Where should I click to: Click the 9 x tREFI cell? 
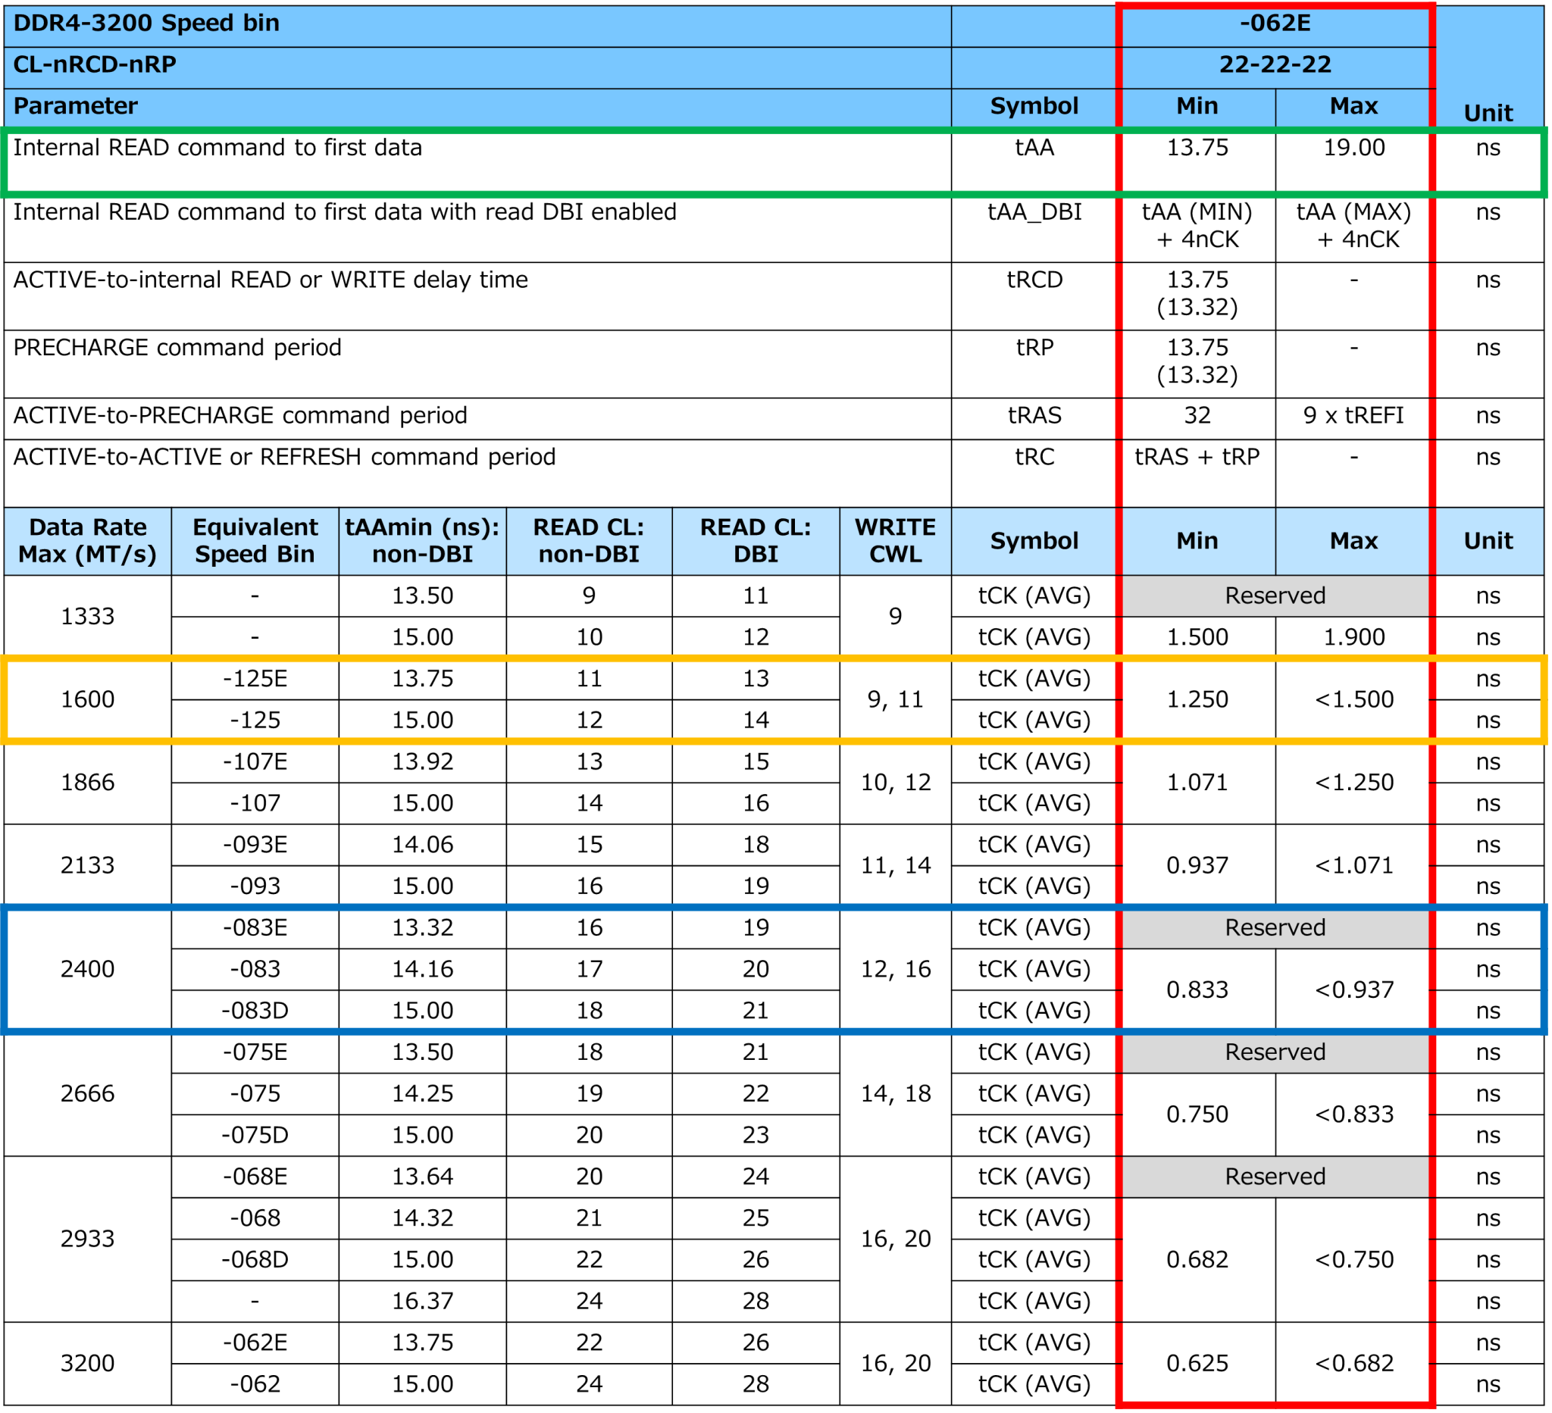click(1353, 416)
